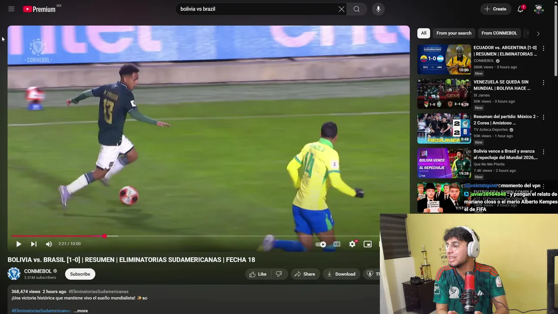This screenshot has height=314, width=558.
Task: Open Ecuador vs. Argentina video thumbnail
Action: pyautogui.click(x=444, y=59)
